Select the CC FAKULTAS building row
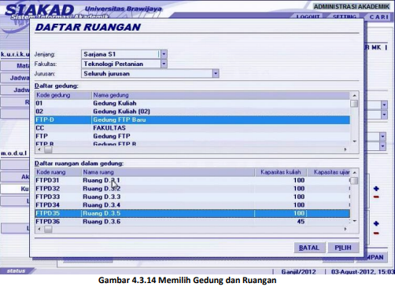395x287 pixels. point(192,128)
